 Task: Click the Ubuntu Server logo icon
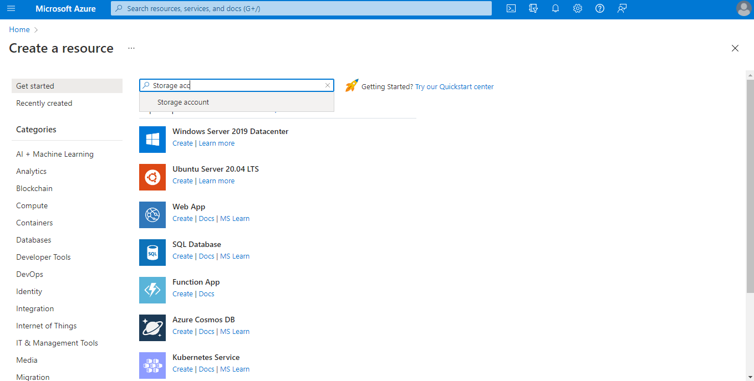(152, 177)
